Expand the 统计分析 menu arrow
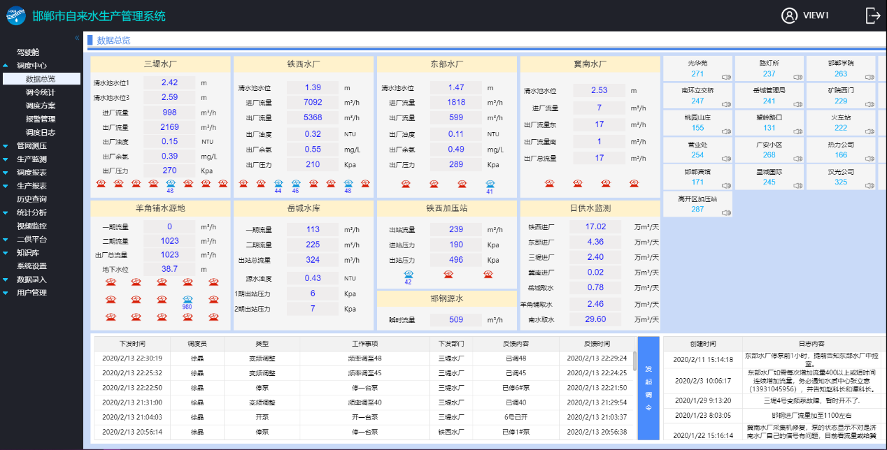The height and width of the screenshot is (450, 887). tap(6, 212)
